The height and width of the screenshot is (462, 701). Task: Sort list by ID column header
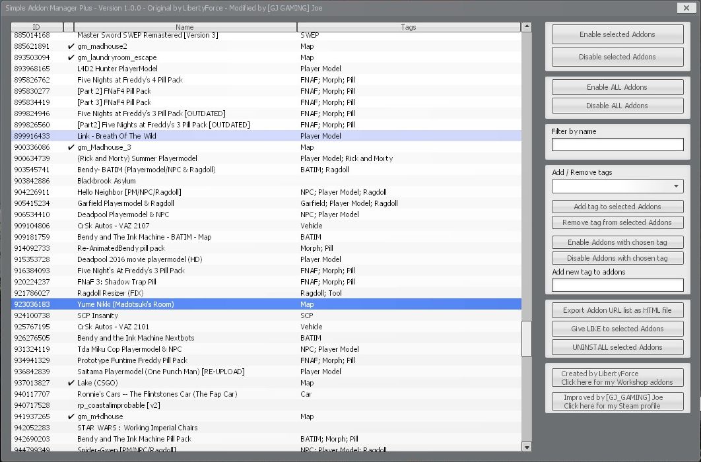tap(37, 27)
